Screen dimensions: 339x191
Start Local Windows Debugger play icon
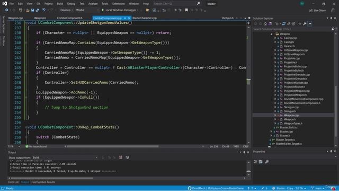103,10
